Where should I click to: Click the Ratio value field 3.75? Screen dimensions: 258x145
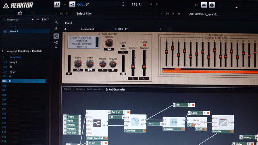[89, 70]
